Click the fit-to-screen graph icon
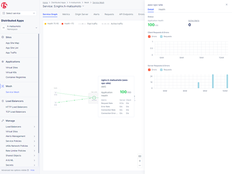Image resolution: width=232 pixels, height=174 pixels. point(140,156)
